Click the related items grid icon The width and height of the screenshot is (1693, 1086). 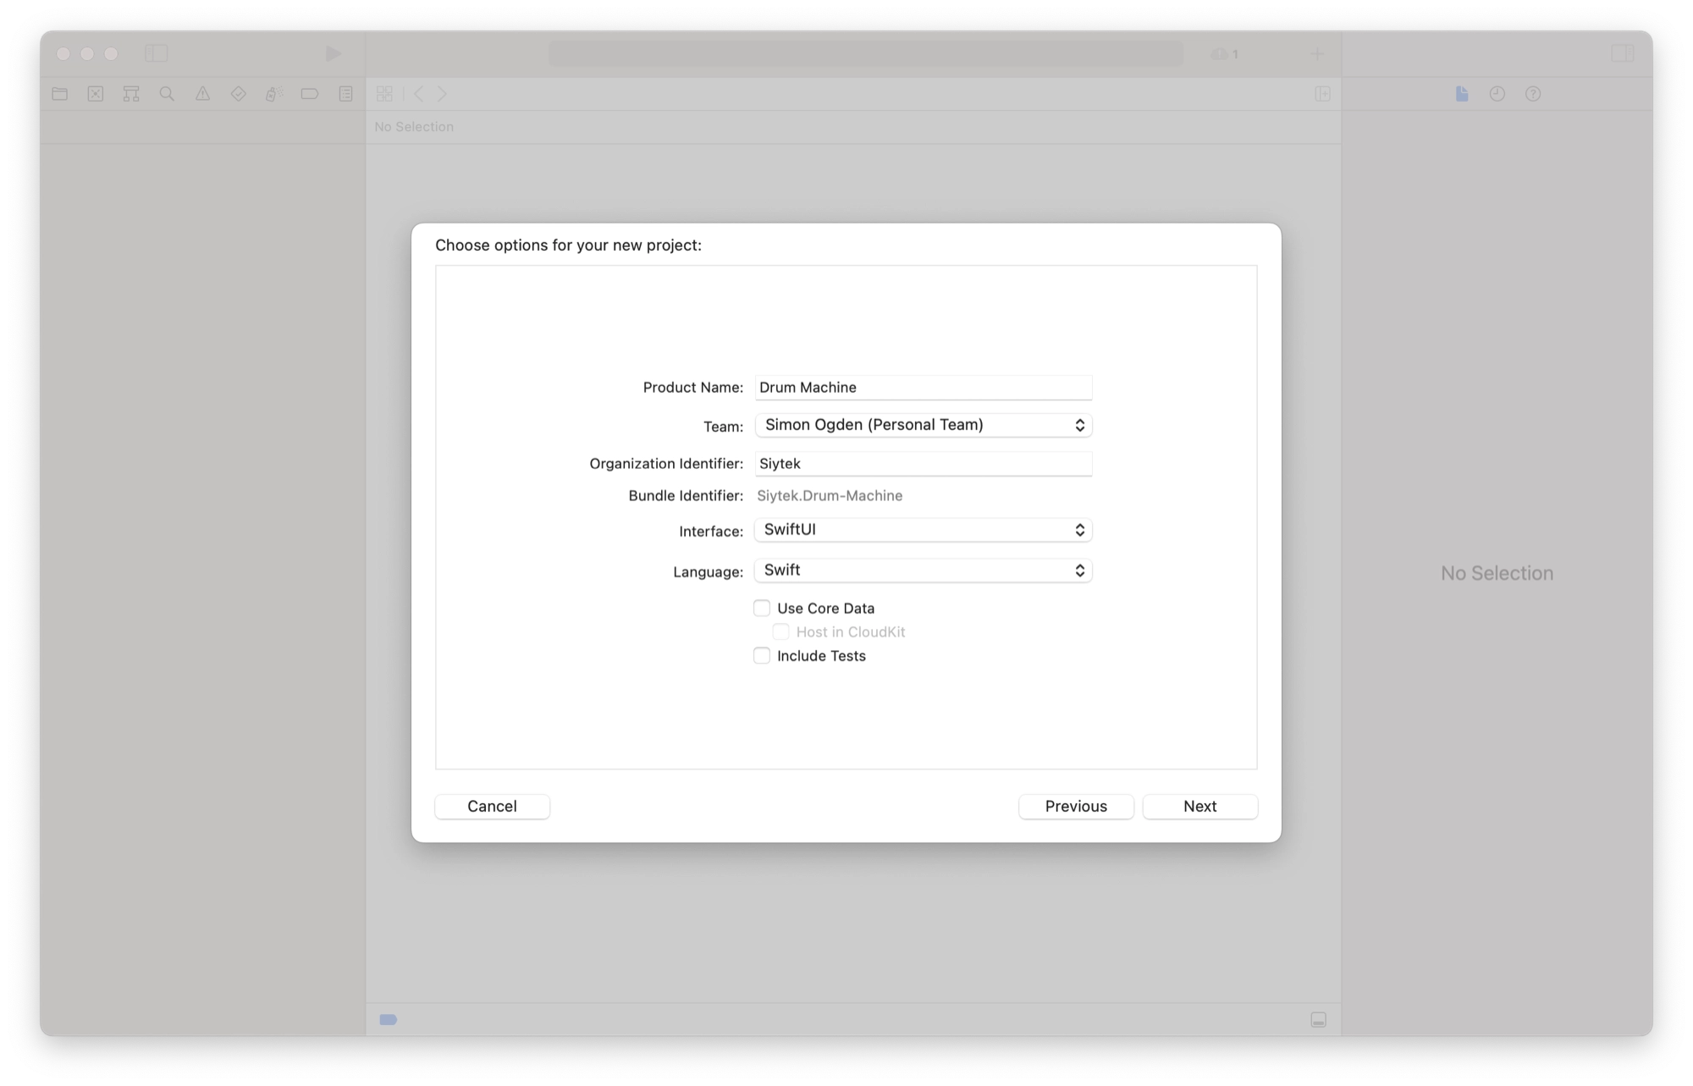pos(384,94)
